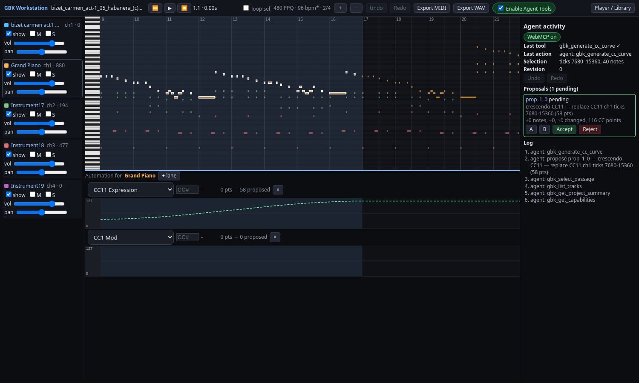Image resolution: width=639 pixels, height=383 pixels.
Task: Remove the CC1 Mod lane
Action: coord(275,237)
